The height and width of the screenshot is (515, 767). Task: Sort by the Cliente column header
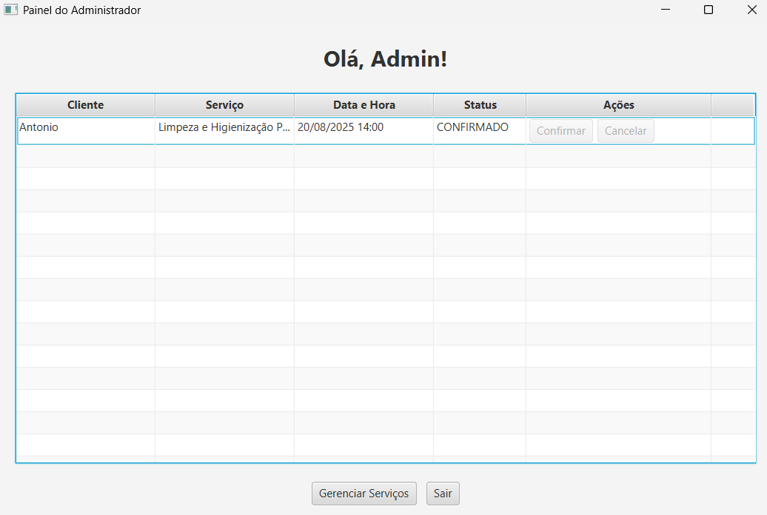click(x=86, y=105)
